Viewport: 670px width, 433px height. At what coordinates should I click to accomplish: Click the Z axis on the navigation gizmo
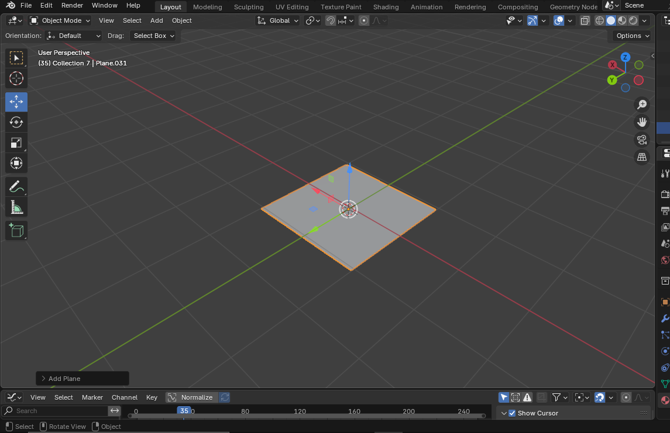click(625, 57)
